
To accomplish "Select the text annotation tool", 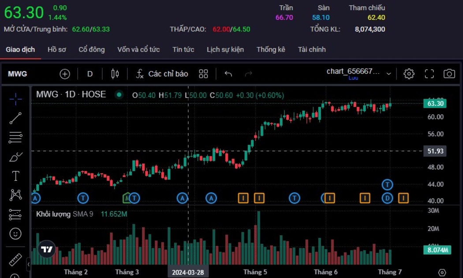I will pos(15,176).
